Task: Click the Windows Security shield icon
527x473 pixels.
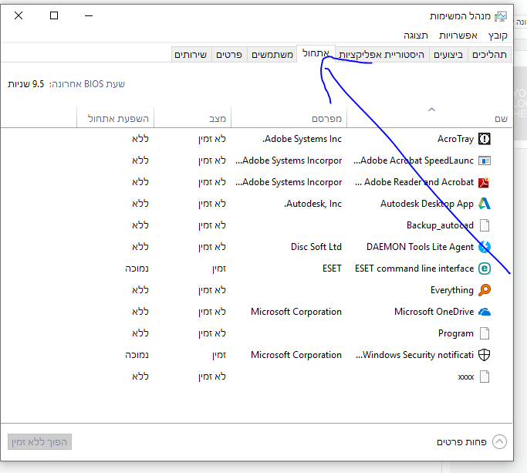Action: (x=485, y=355)
